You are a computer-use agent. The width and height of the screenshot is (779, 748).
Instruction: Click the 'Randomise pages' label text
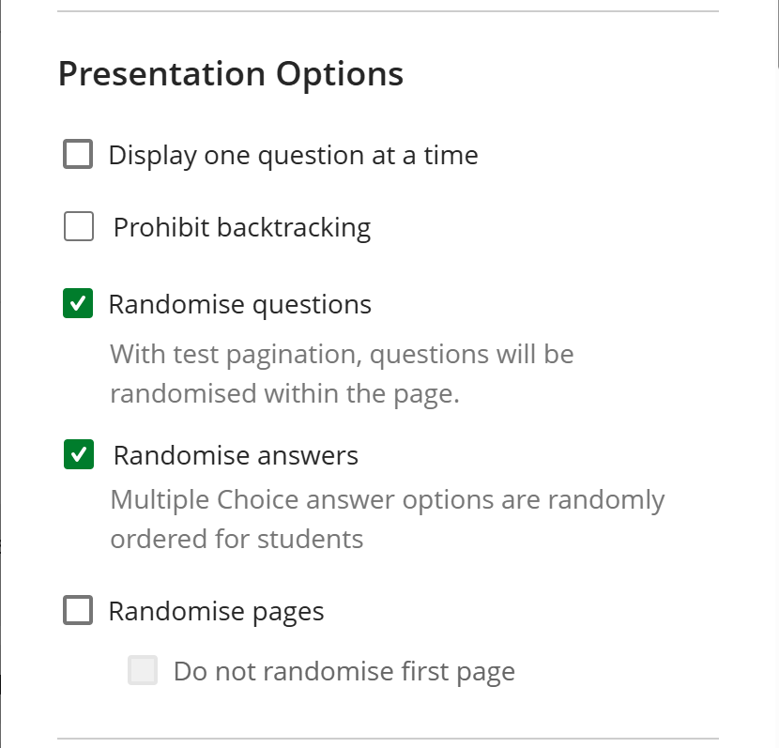coord(216,612)
